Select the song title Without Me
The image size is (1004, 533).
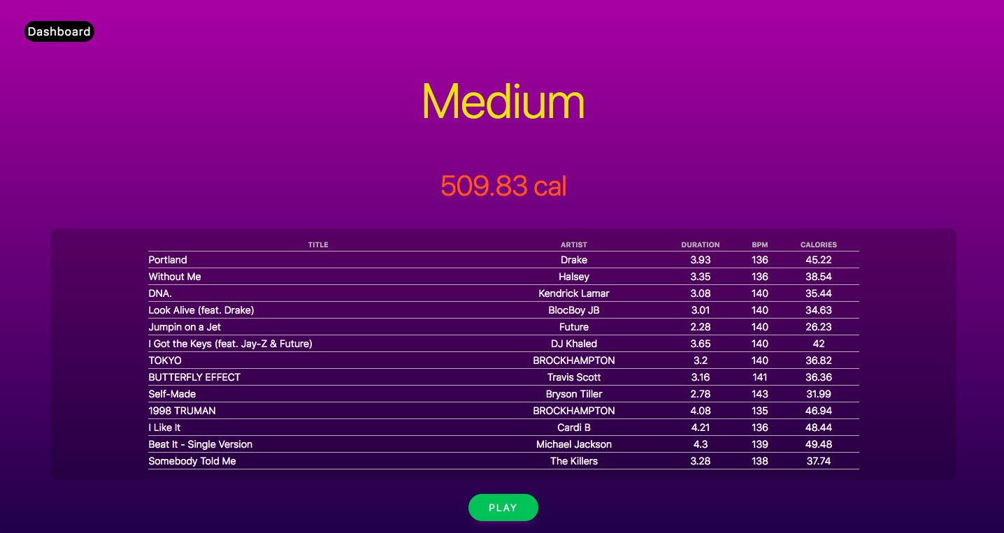tap(175, 277)
